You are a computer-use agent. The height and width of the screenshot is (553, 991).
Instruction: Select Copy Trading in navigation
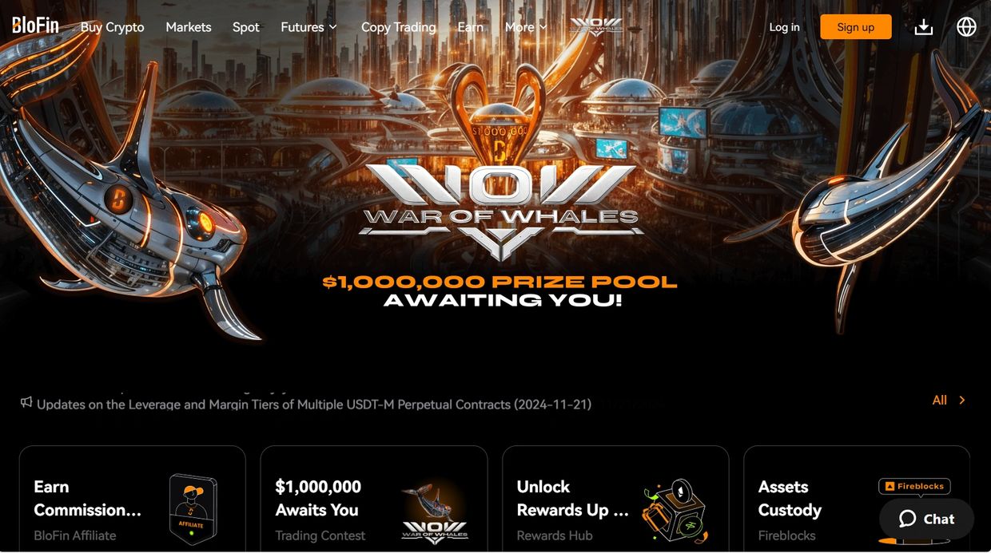399,27
